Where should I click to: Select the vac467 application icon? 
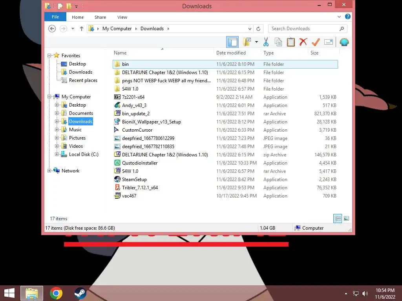click(117, 196)
